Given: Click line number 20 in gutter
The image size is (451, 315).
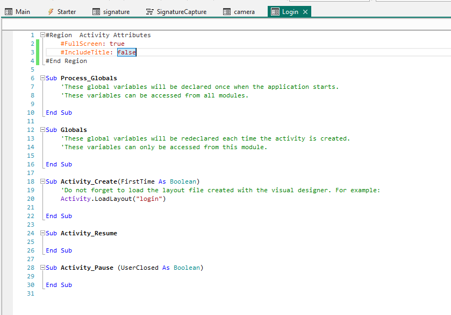Looking at the screenshot, I should pyautogui.click(x=31, y=199).
